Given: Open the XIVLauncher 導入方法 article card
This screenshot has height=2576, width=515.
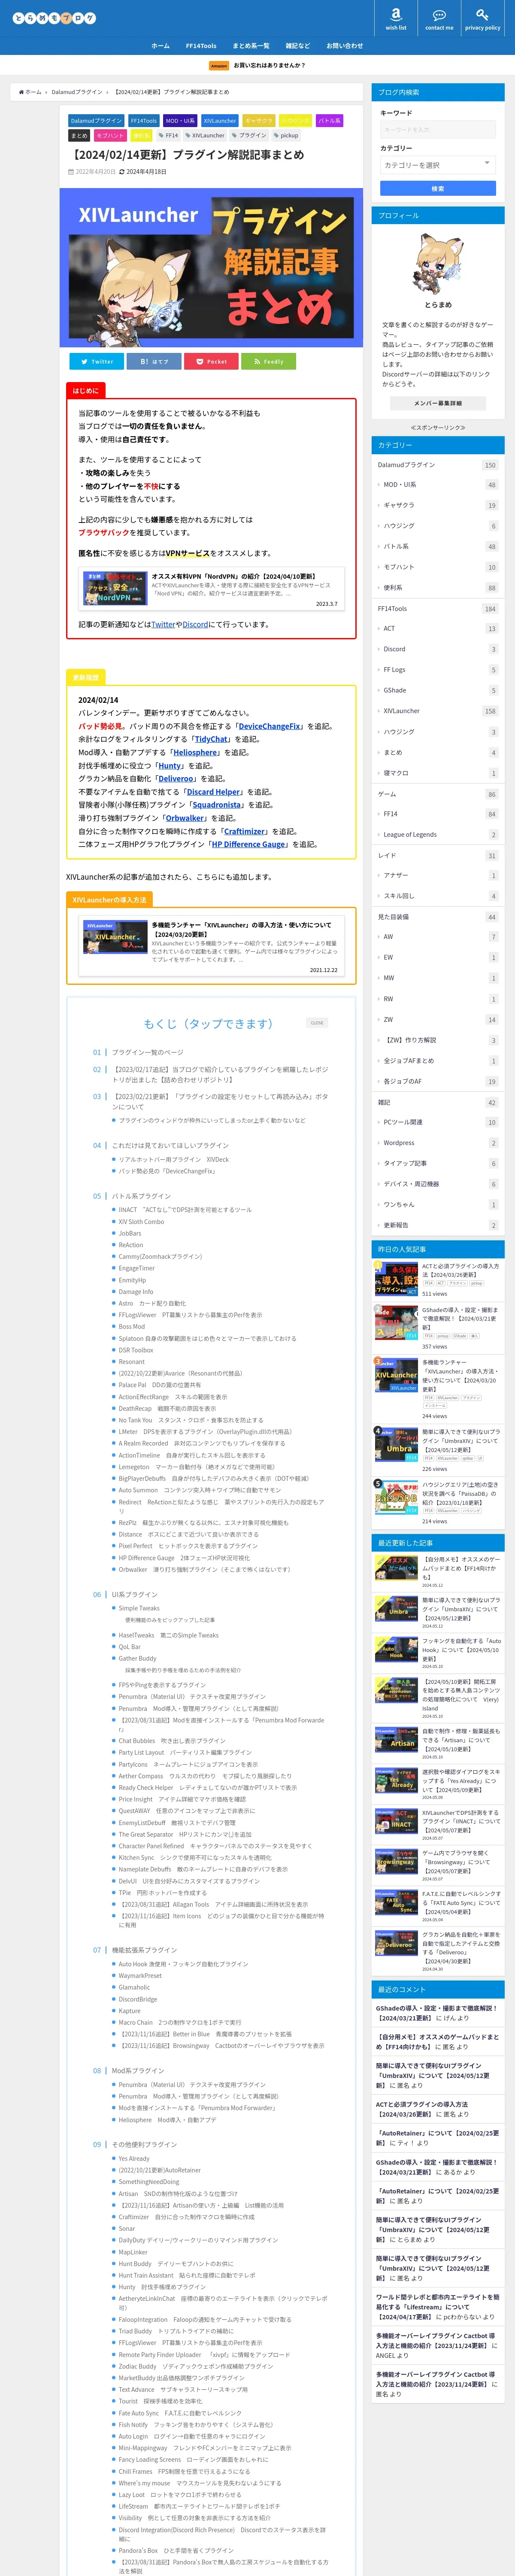Looking at the screenshot, I should point(211,946).
